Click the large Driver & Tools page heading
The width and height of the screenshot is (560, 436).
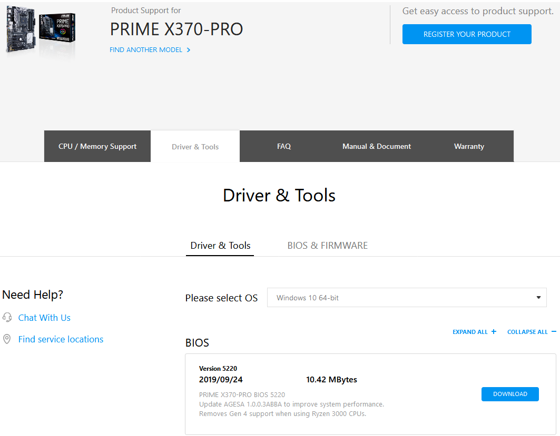pyautogui.click(x=279, y=195)
